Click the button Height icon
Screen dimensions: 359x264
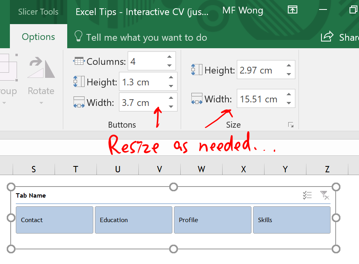coord(79,82)
